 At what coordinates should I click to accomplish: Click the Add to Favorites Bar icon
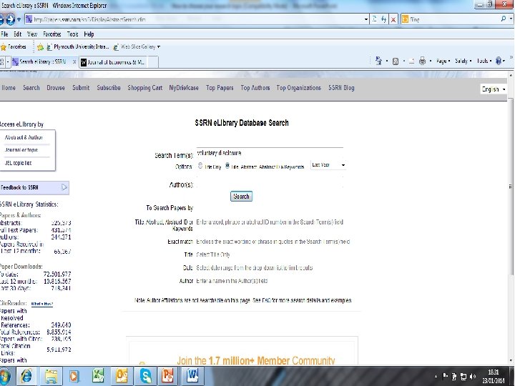pyautogui.click(x=40, y=47)
